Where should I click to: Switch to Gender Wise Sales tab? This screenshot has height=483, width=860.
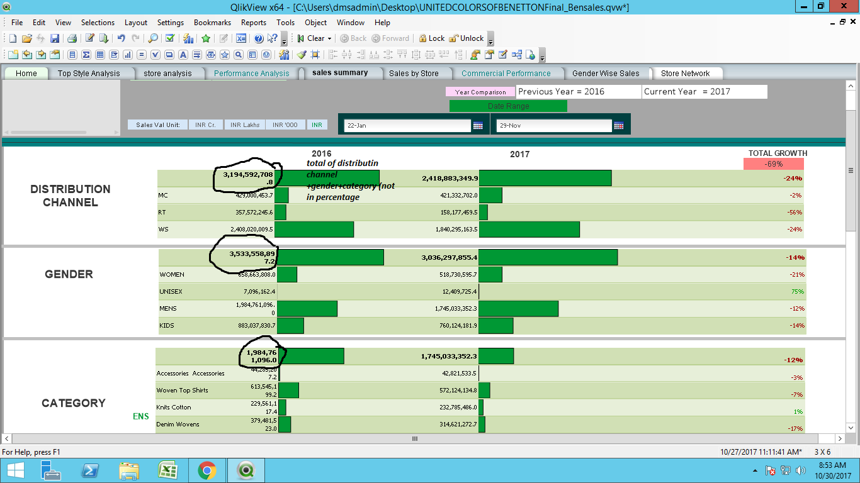click(x=605, y=74)
